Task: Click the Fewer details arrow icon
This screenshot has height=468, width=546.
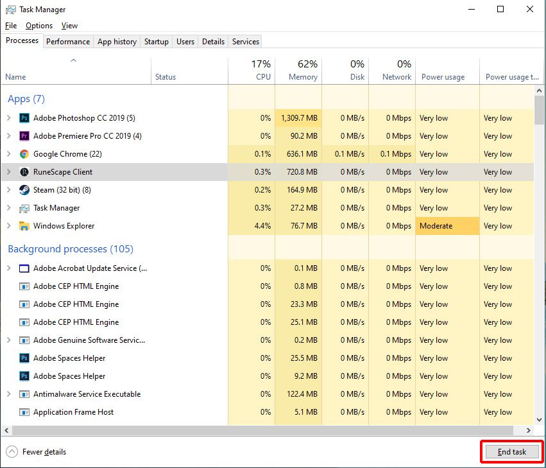Action: pos(12,451)
